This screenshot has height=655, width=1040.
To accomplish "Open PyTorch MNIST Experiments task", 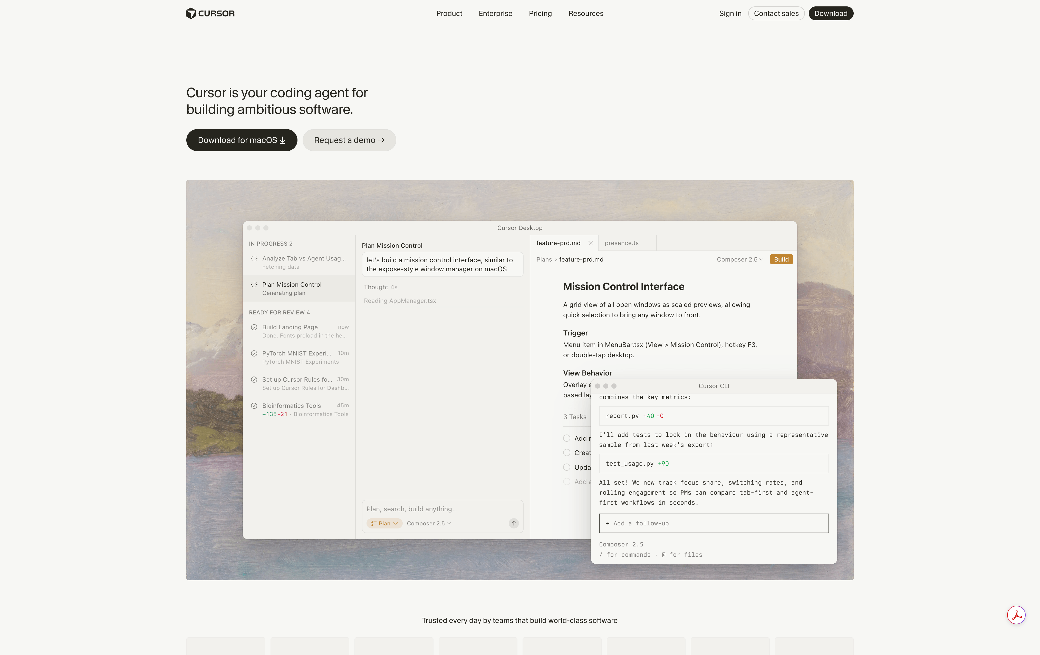I will (x=299, y=358).
